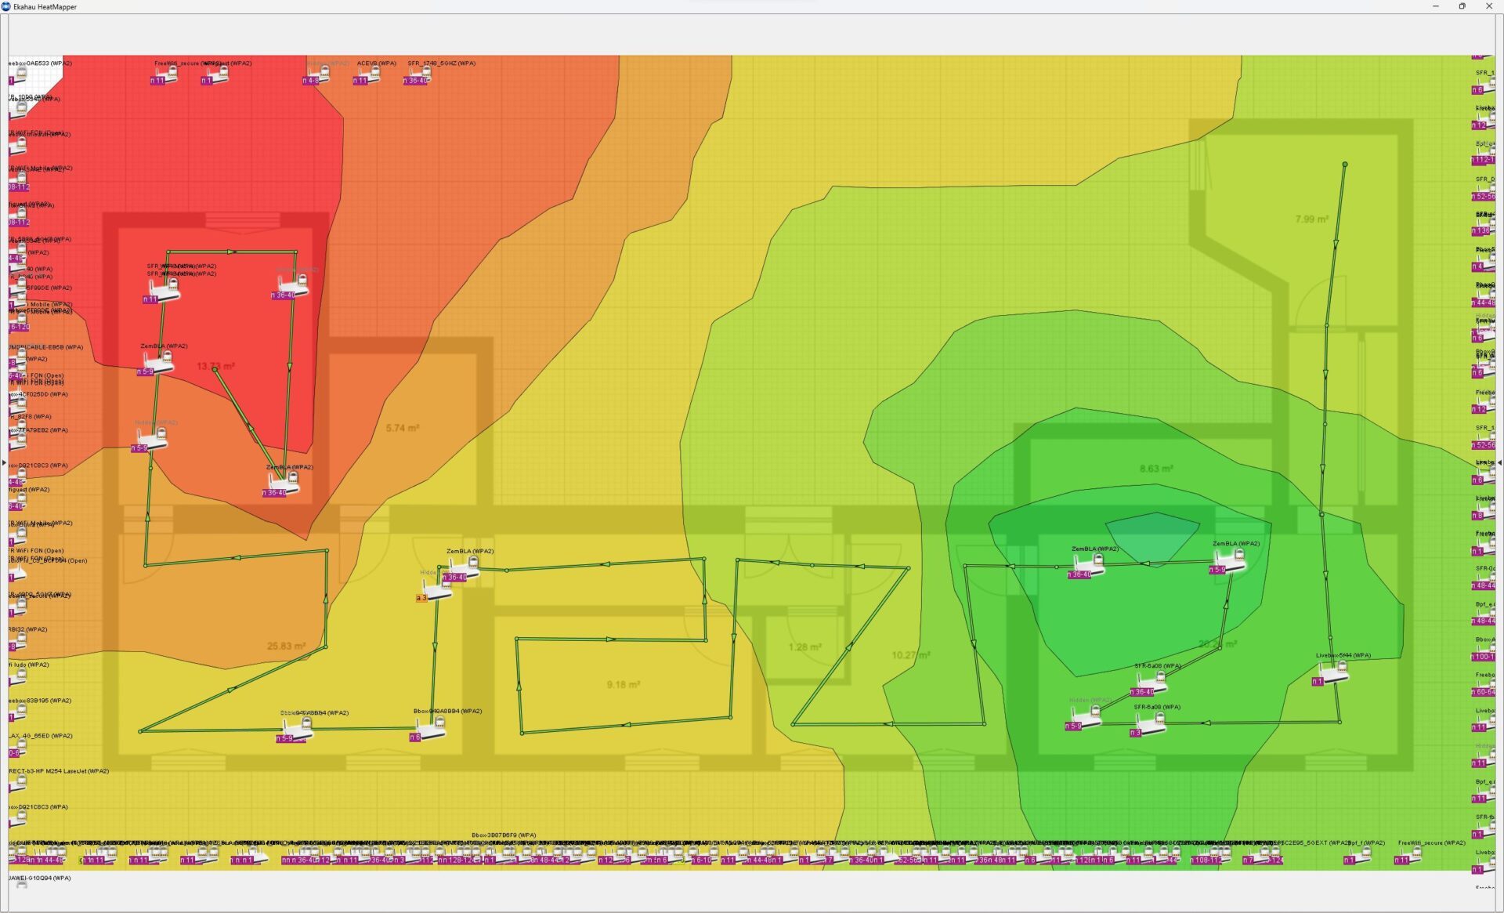Click the 1.28 m² room area label
The height and width of the screenshot is (913, 1504).
coord(805,647)
